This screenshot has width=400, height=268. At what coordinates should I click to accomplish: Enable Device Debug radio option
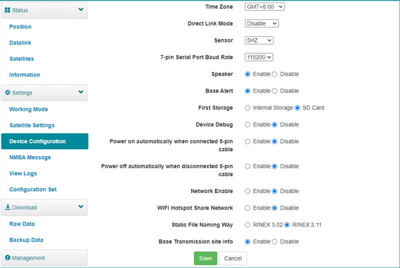point(247,125)
